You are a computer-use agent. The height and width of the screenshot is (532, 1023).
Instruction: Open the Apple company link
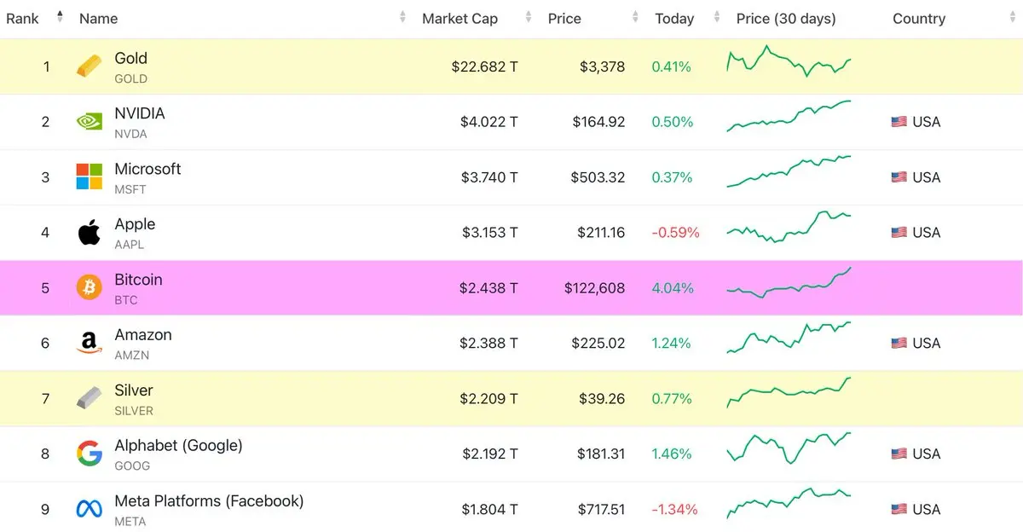[x=135, y=224]
